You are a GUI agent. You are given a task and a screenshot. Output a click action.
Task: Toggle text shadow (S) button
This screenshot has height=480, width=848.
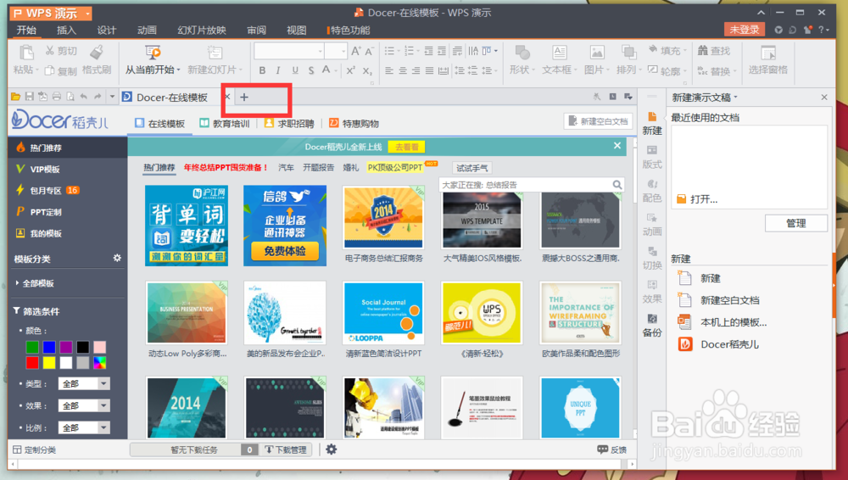pos(311,70)
